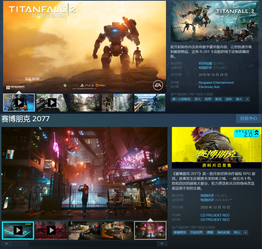
Task: Select the 裸露 tag
Action: [210, 232]
